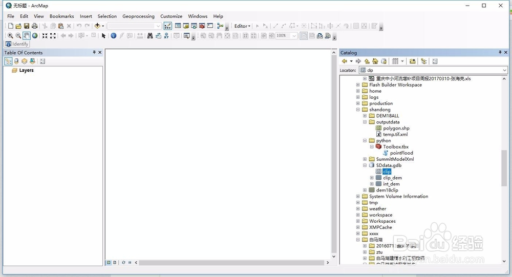Viewport: 512px width, 277px height.
Task: Click the Identify floating toolbar button
Action: (17, 44)
